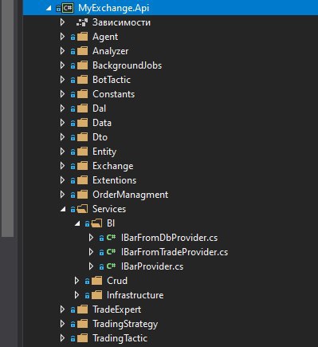Click the Constants folder icon
This screenshot has height=347, width=318.
(x=82, y=94)
